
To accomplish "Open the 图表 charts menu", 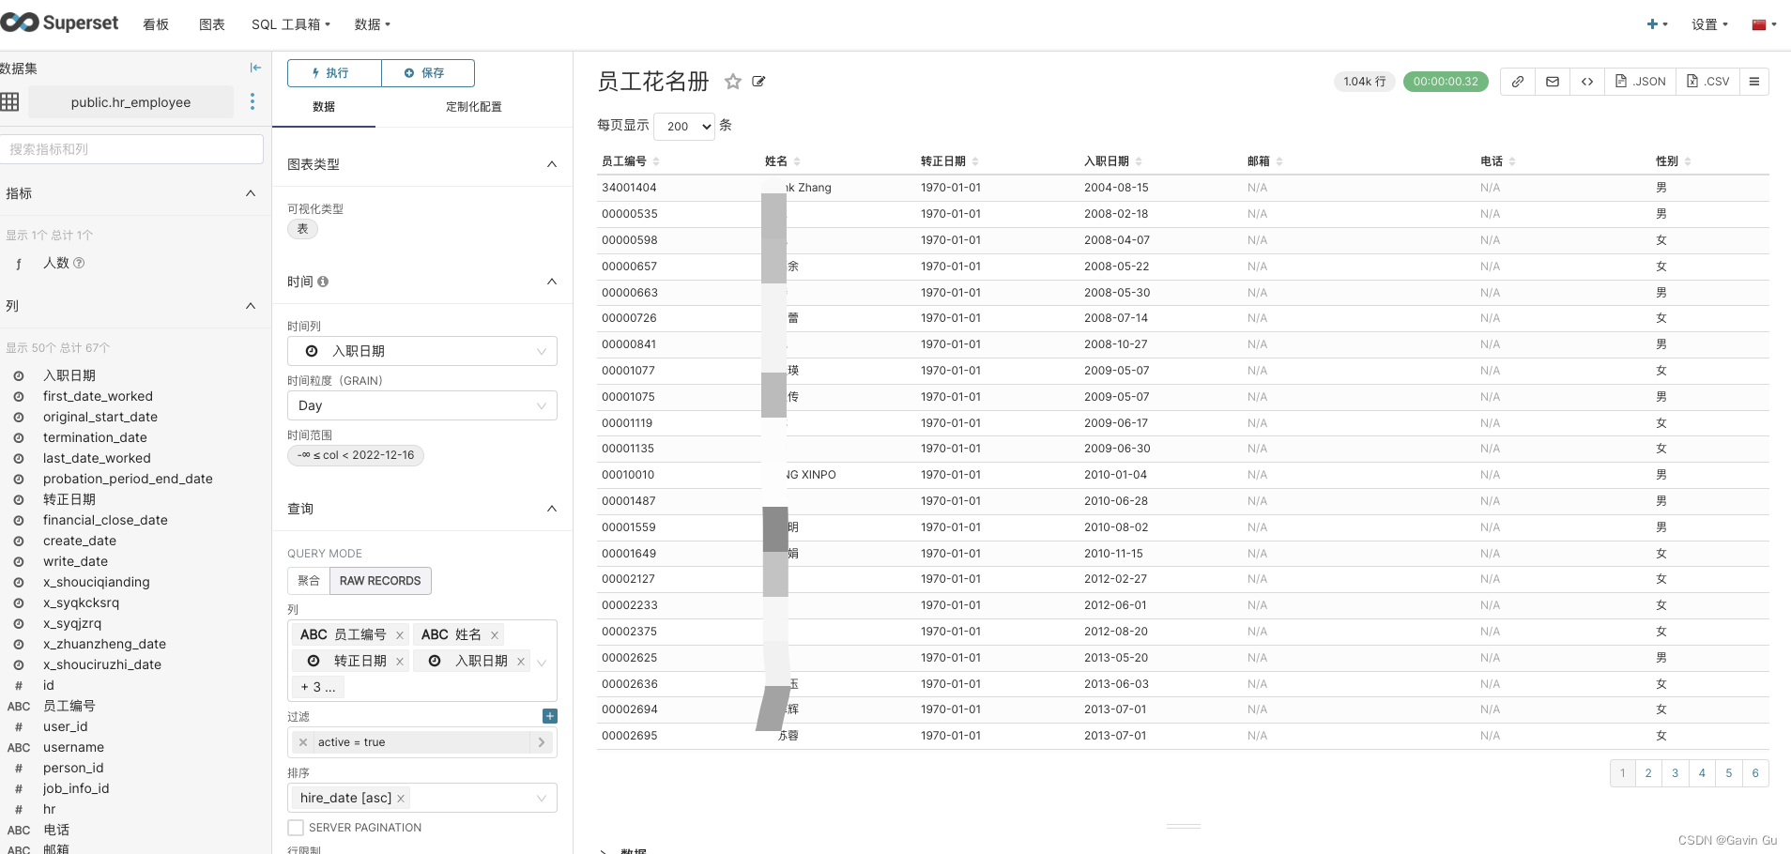I will [x=212, y=24].
